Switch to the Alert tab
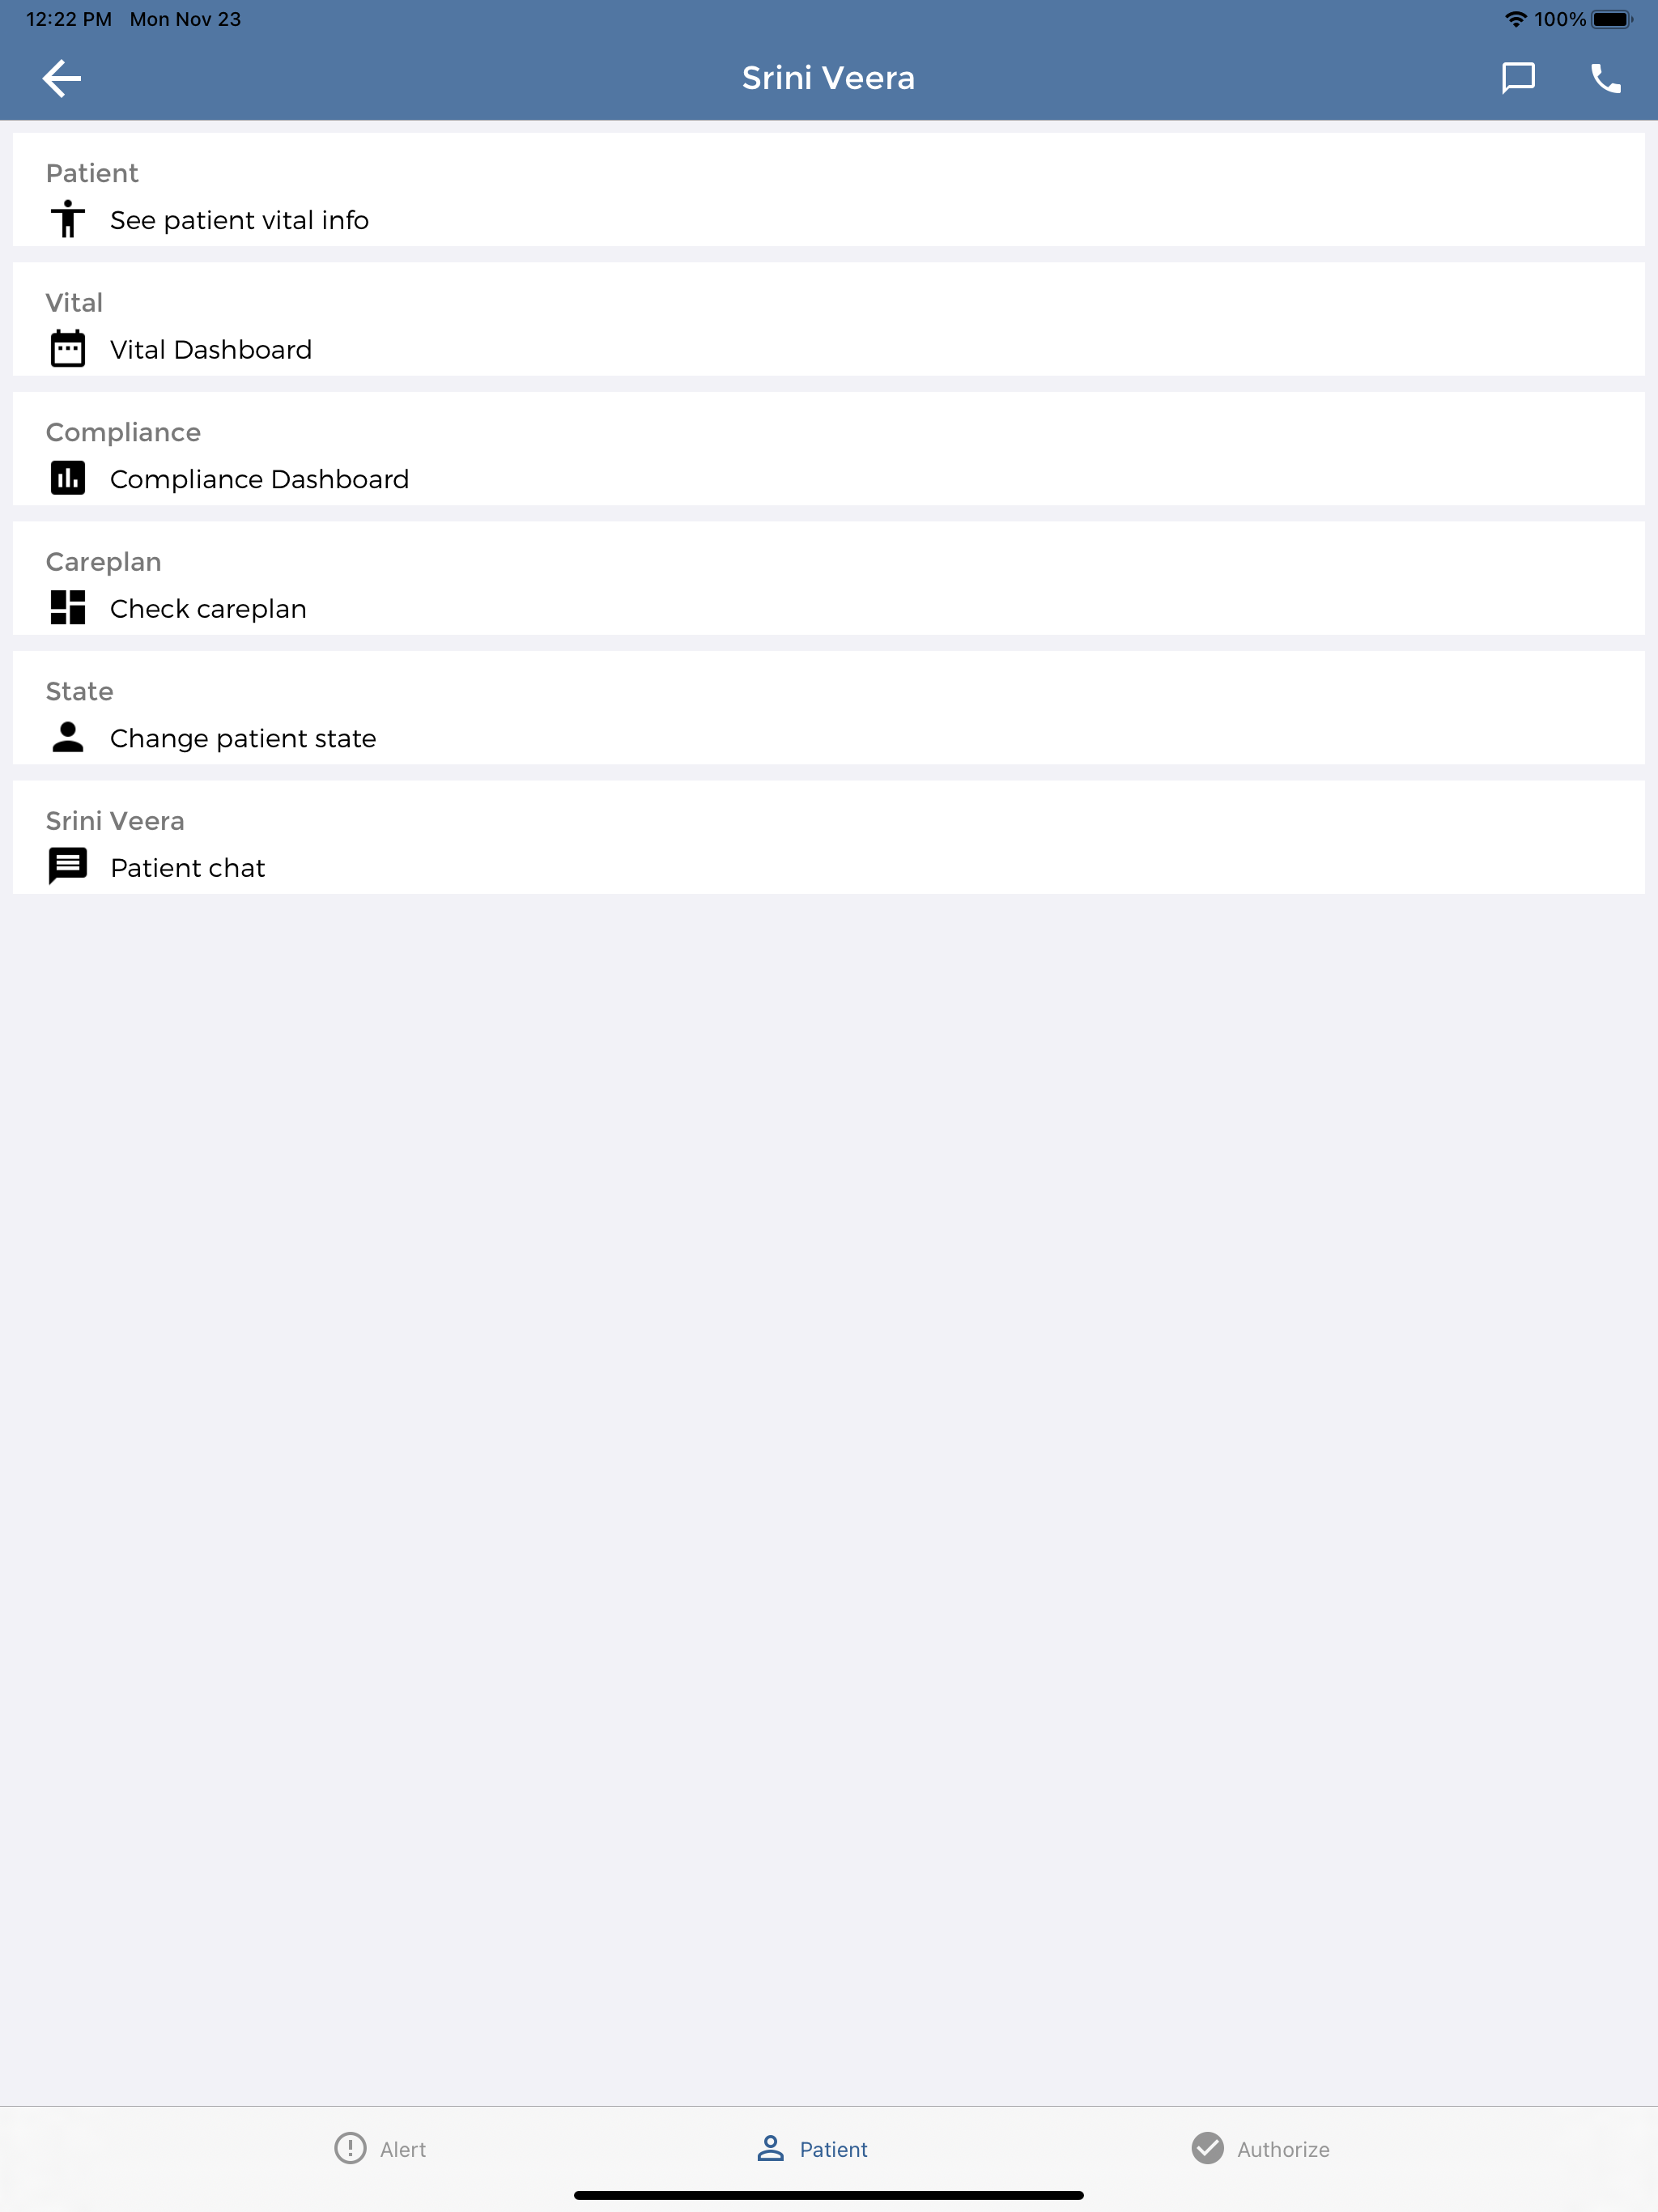This screenshot has height=2212, width=1658. [380, 2148]
